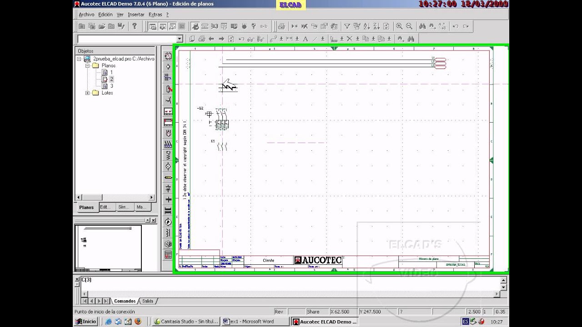
Task: Switch to the Comandos tab
Action: pos(125,301)
